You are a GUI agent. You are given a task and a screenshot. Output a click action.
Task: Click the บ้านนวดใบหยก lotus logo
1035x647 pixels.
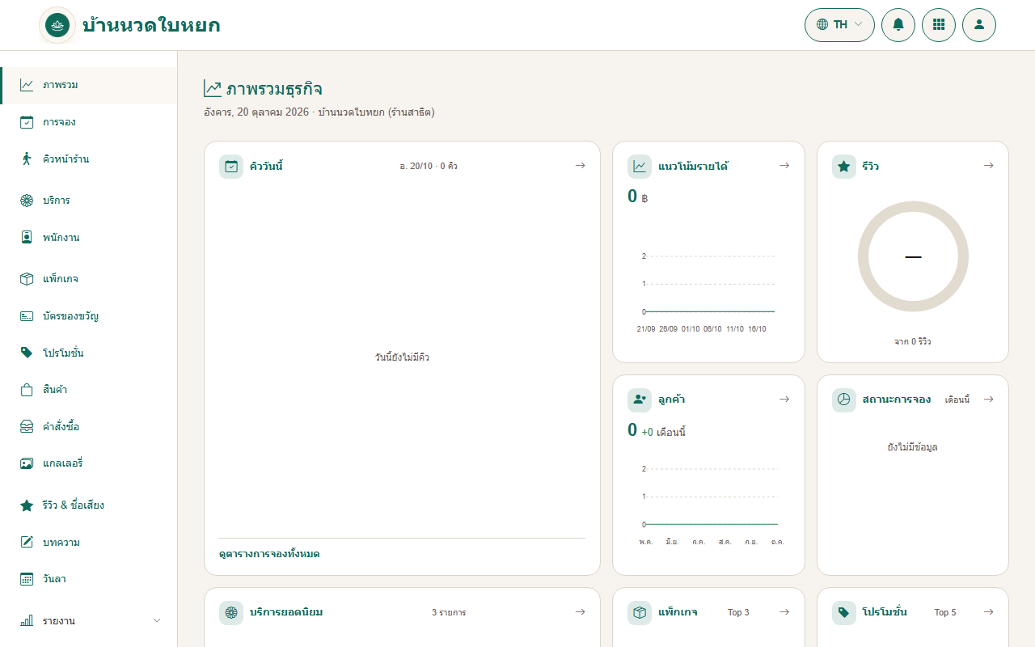(57, 25)
